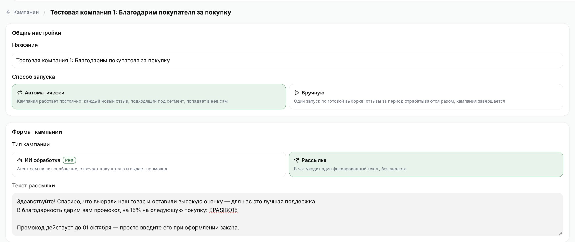Choose the Рассылка campaign type

[x=426, y=164]
